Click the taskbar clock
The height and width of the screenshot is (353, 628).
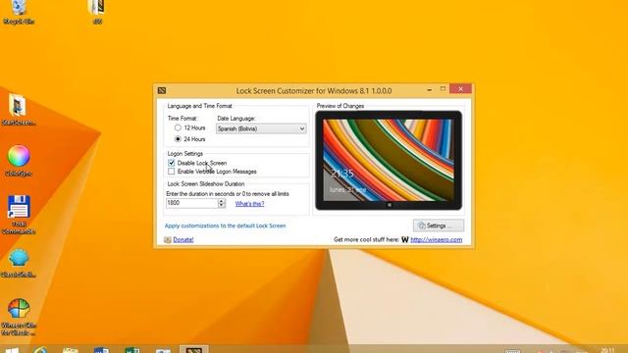[607, 350]
